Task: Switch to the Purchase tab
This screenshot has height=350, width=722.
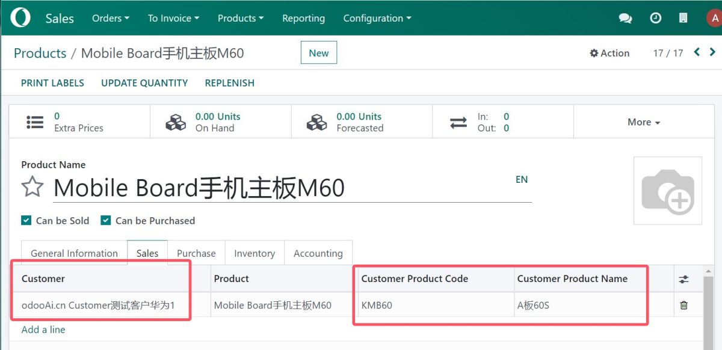Action: [x=196, y=253]
